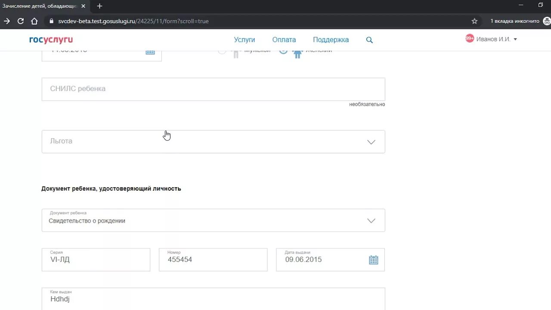Bookmark this page with the star icon

point(474,21)
